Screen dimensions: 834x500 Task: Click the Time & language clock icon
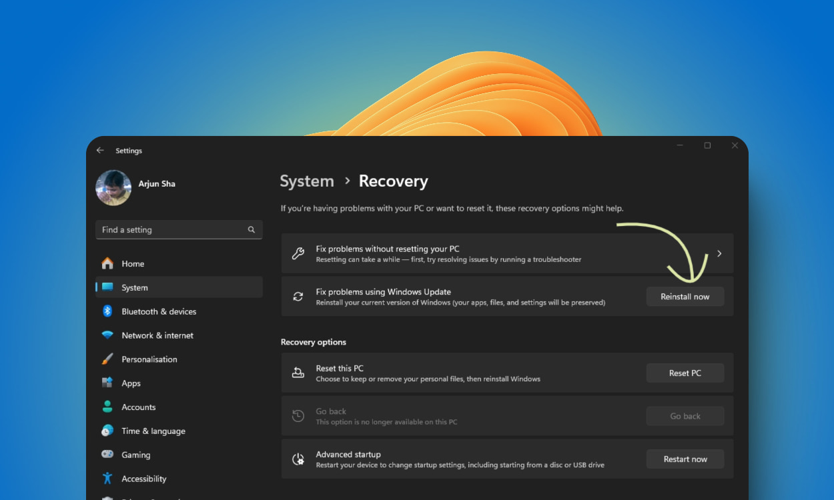point(107,431)
